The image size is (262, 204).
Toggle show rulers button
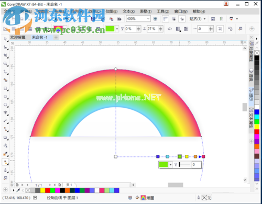tap(166, 19)
